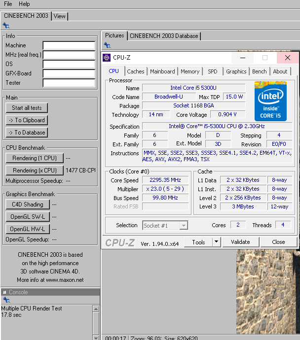Open the File menu
Screen dimensions: 300x340
click(x=8, y=4)
